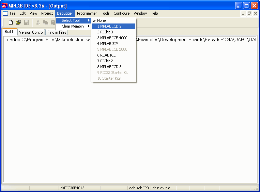Click 'dc n ov z c' status entry

coord(161,188)
